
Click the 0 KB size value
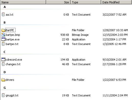click(x=66, y=15)
